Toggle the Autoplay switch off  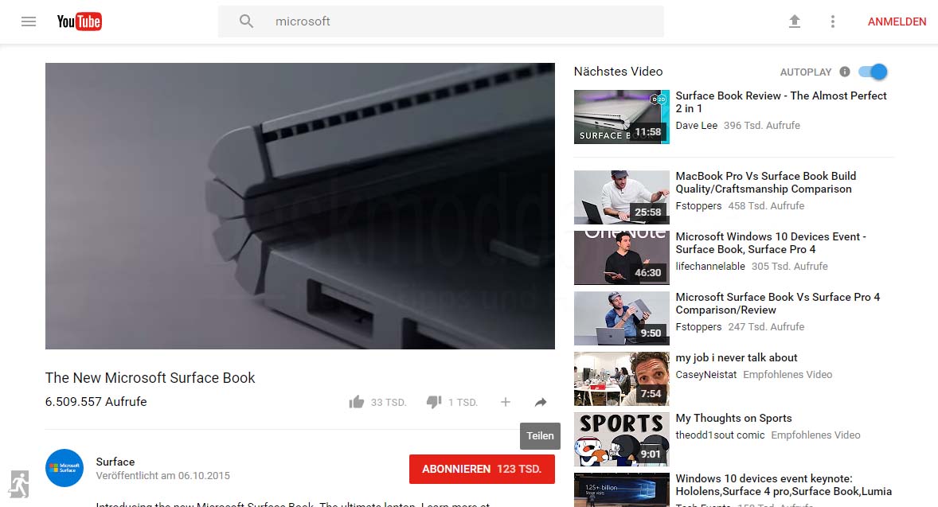pyautogui.click(x=873, y=72)
